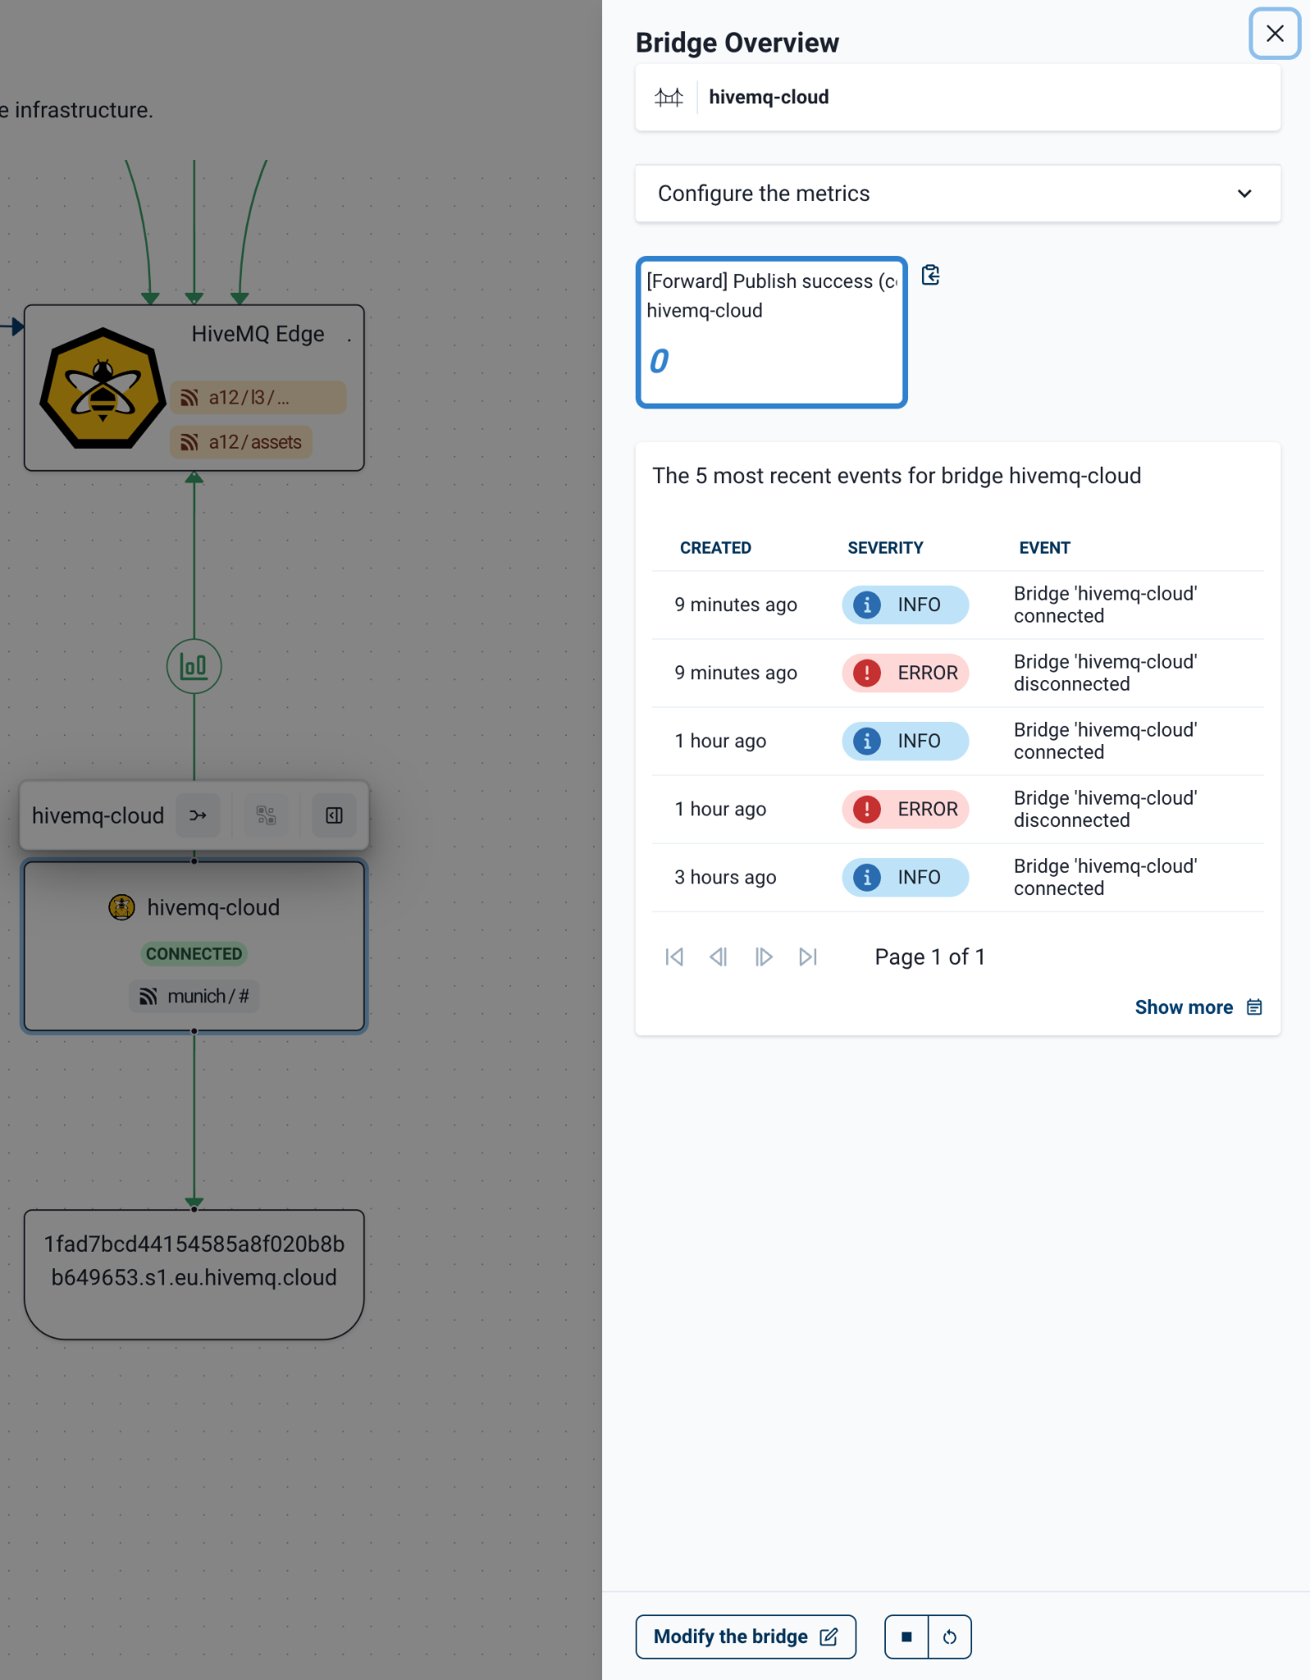Go to previous page of events
Screen dimensions: 1310x1680
719,956
